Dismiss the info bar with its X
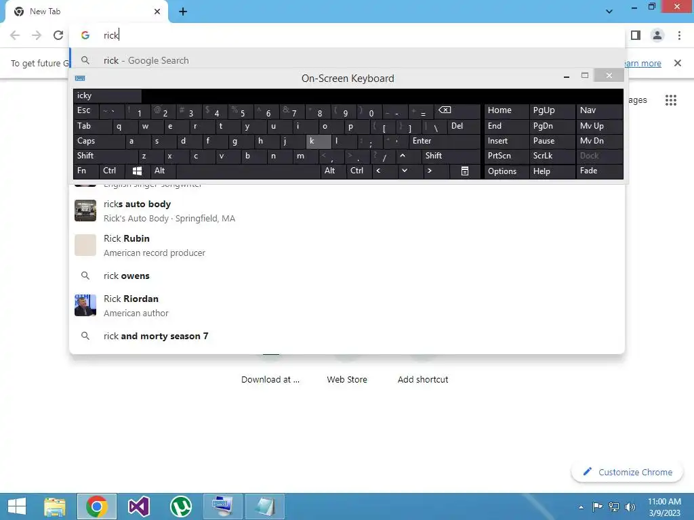Image resolution: width=694 pixels, height=520 pixels. pos(678,63)
